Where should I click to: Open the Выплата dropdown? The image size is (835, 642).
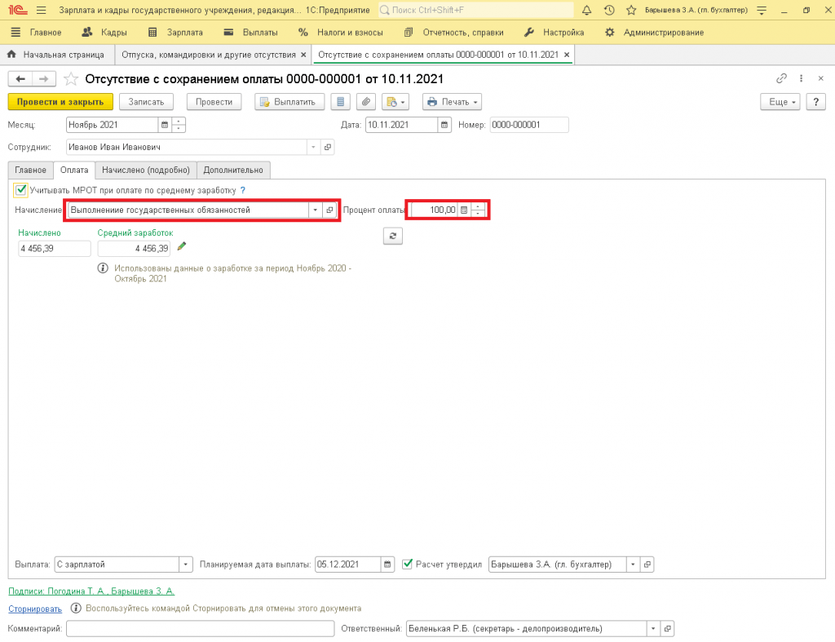185,565
